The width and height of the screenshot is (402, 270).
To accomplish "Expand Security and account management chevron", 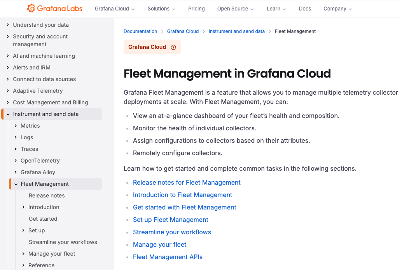I will point(8,36).
